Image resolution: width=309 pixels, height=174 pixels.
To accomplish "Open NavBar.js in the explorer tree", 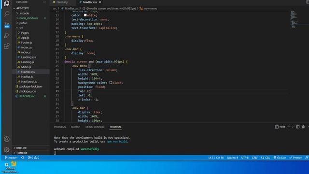I will point(27,76).
